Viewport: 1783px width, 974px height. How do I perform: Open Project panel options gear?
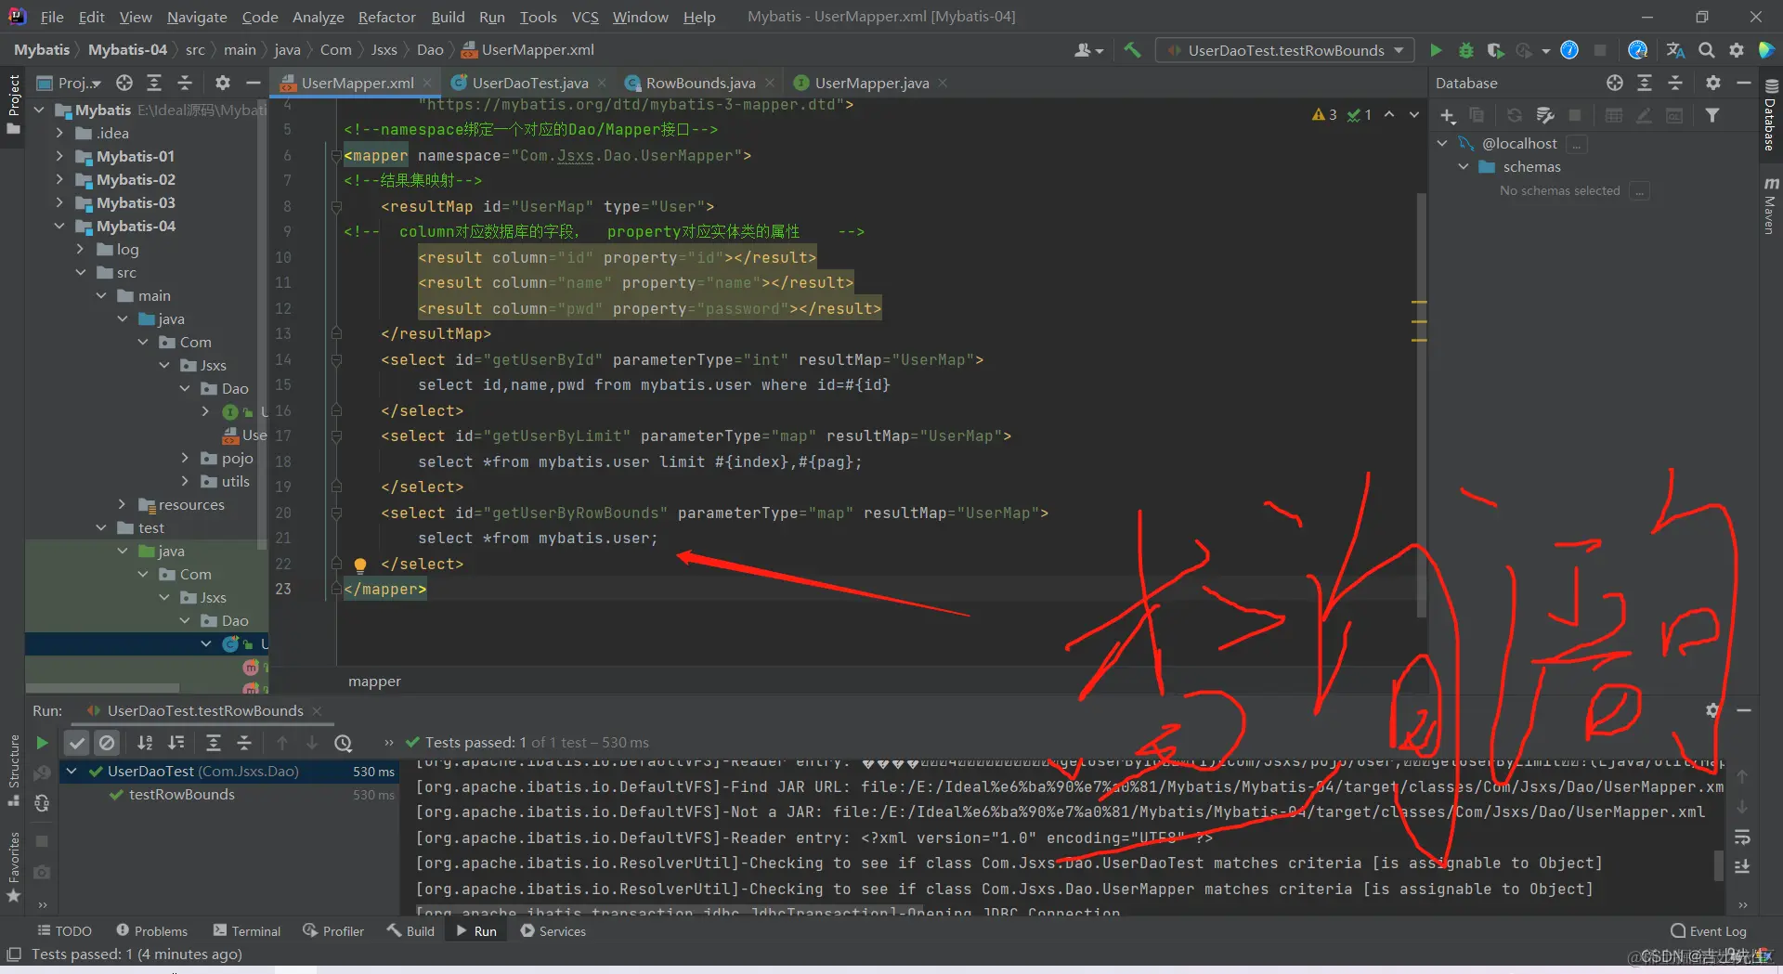click(223, 83)
